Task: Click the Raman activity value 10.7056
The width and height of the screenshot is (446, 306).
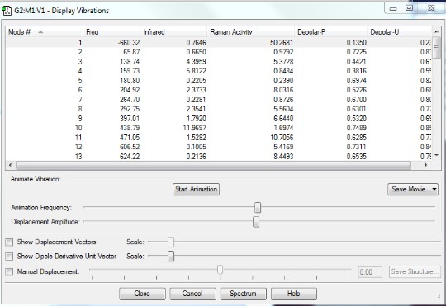Action: pyautogui.click(x=282, y=138)
